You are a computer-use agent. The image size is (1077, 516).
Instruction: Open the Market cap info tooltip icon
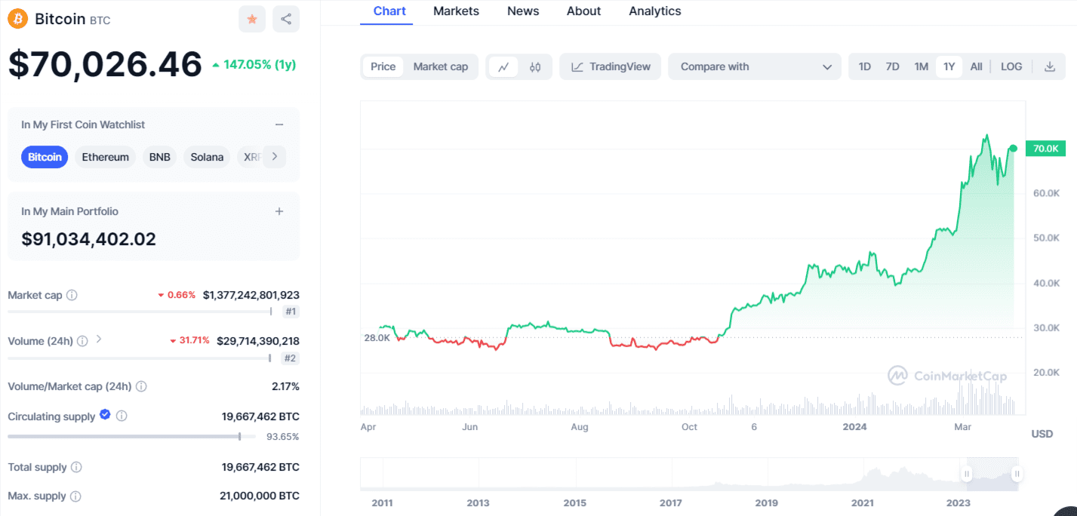pyautogui.click(x=70, y=295)
